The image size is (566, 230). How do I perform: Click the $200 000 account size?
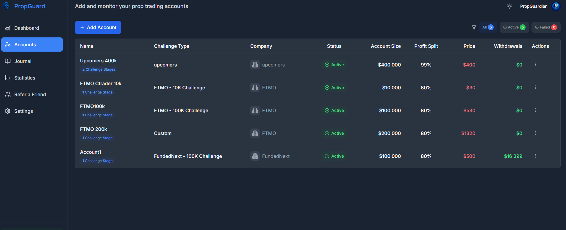[390, 133]
